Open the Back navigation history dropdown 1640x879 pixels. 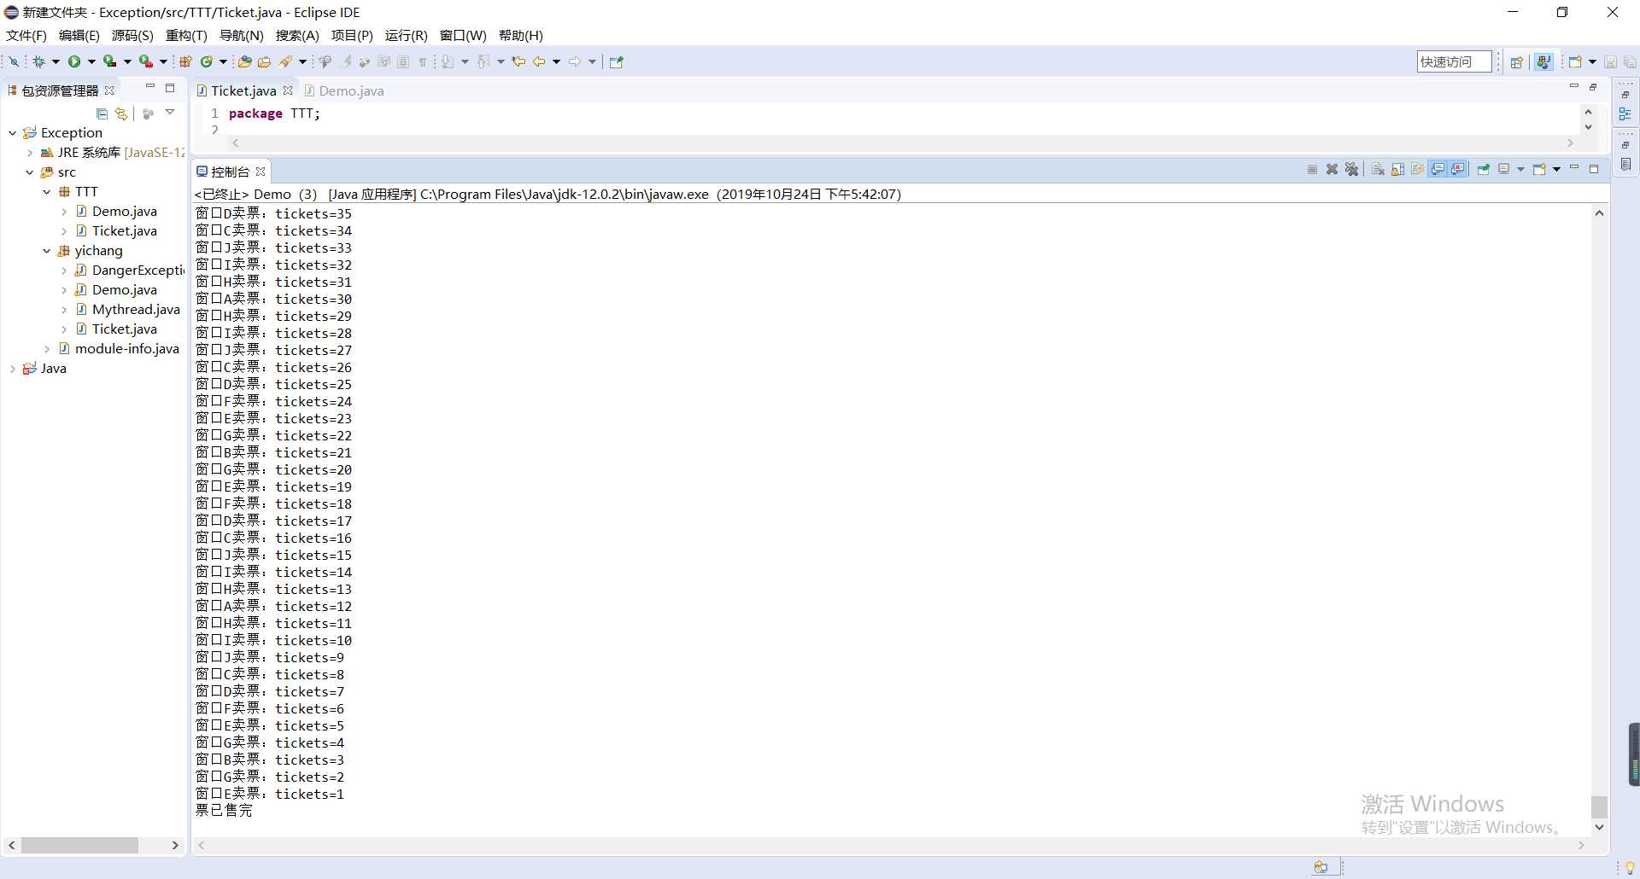click(556, 61)
